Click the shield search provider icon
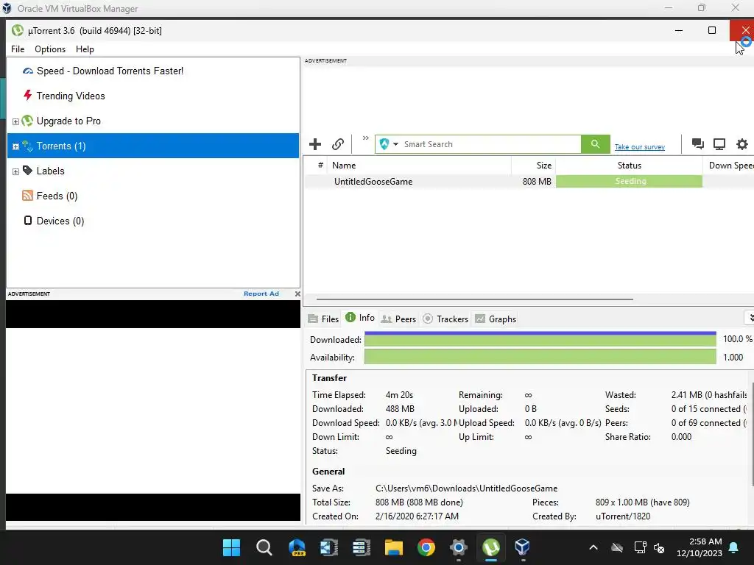Screen dimensions: 754x565 click(x=384, y=144)
